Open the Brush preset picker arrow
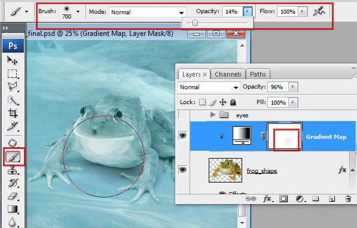Image resolution: width=357 pixels, height=228 pixels. pyautogui.click(x=78, y=11)
